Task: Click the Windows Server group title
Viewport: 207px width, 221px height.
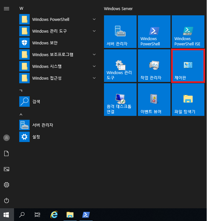Action: [x=118, y=9]
